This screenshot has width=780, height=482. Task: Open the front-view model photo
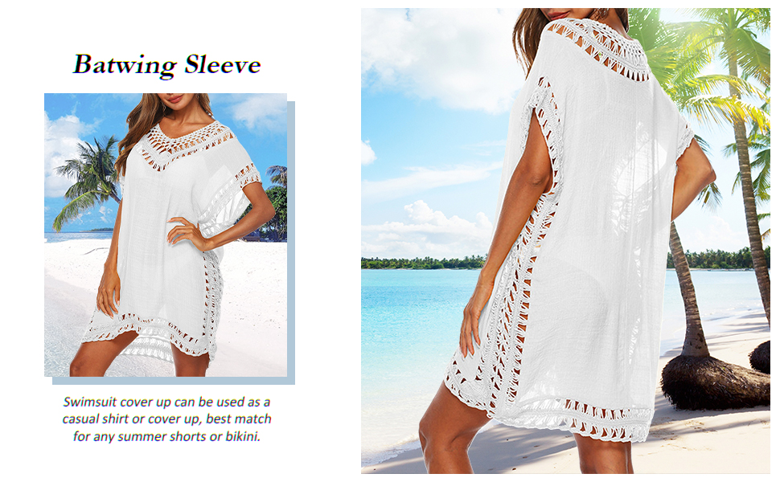(x=166, y=235)
